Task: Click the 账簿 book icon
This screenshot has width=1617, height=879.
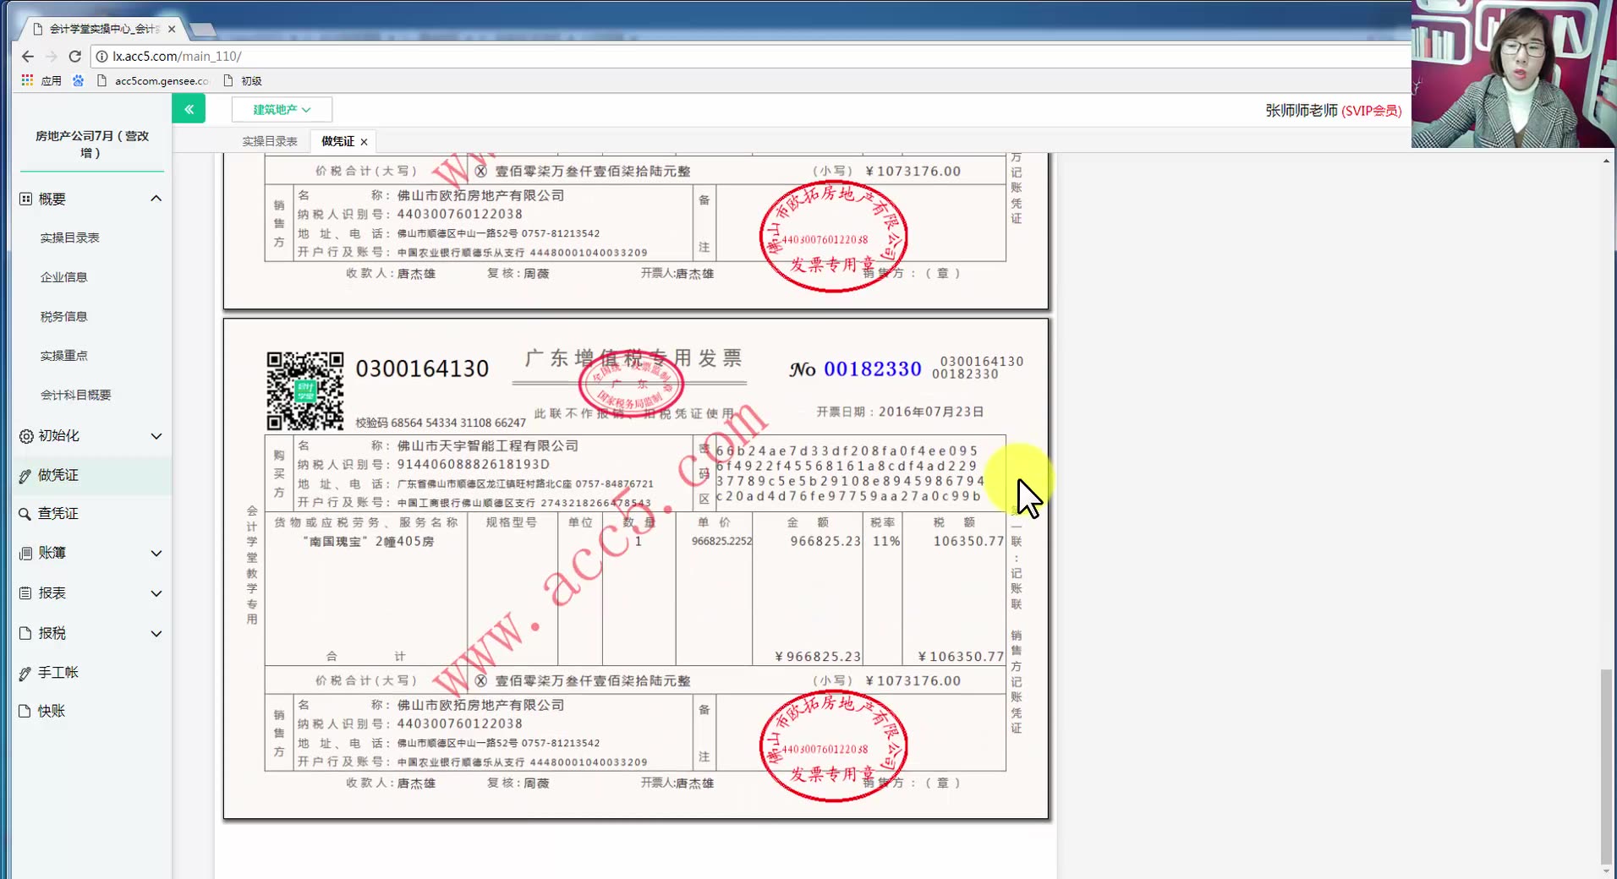Action: point(25,554)
